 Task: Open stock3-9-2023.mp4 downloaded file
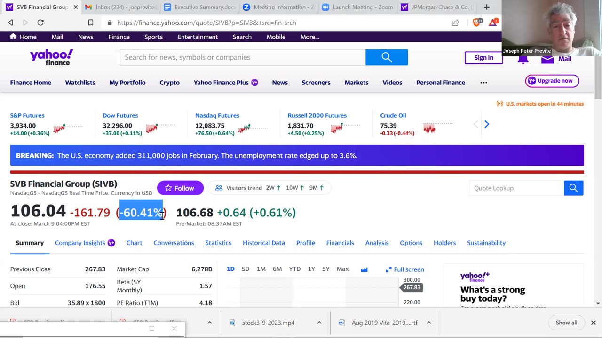pyautogui.click(x=268, y=323)
